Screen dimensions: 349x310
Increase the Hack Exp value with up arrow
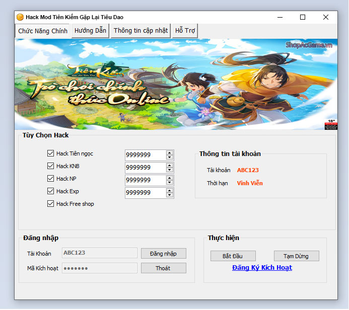170,191
